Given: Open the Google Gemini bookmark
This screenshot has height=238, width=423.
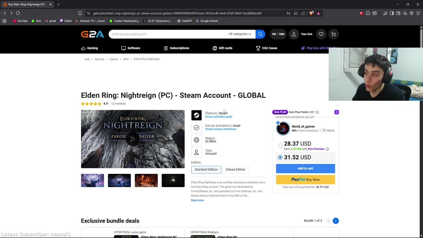Looking at the screenshot, I should [x=207, y=21].
